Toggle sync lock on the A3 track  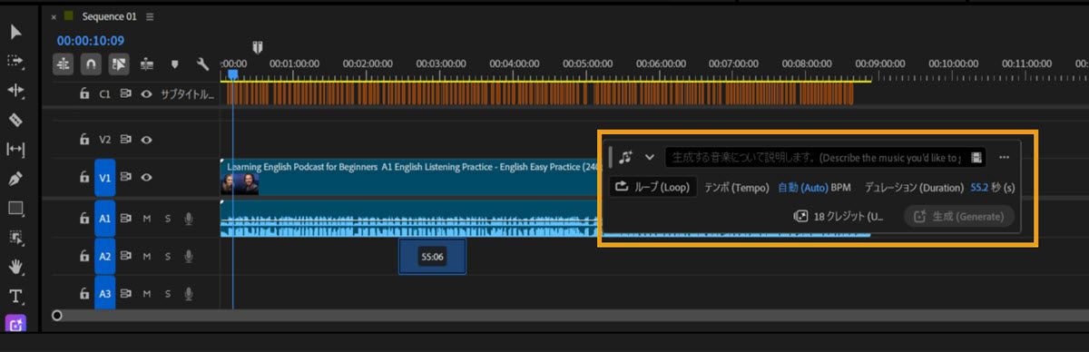pos(126,294)
